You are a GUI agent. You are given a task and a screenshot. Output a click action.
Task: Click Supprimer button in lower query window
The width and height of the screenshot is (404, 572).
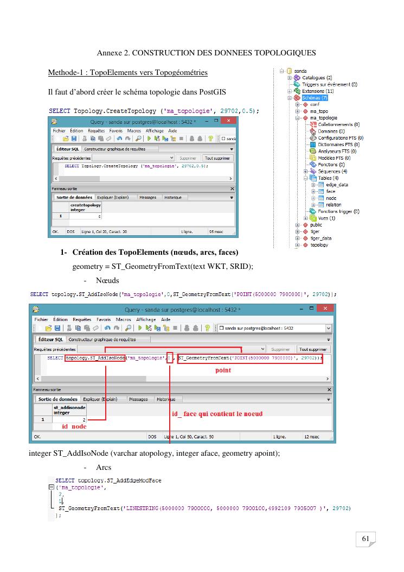pyautogui.click(x=280, y=349)
